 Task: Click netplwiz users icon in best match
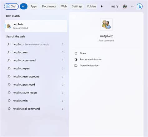[x=9, y=26]
